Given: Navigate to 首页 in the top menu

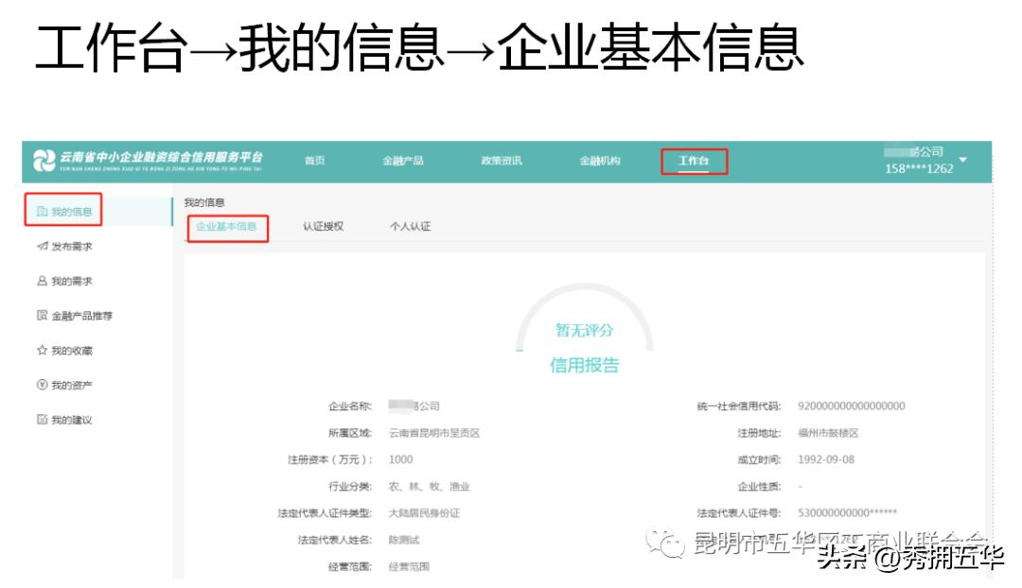Looking at the screenshot, I should pos(315,161).
